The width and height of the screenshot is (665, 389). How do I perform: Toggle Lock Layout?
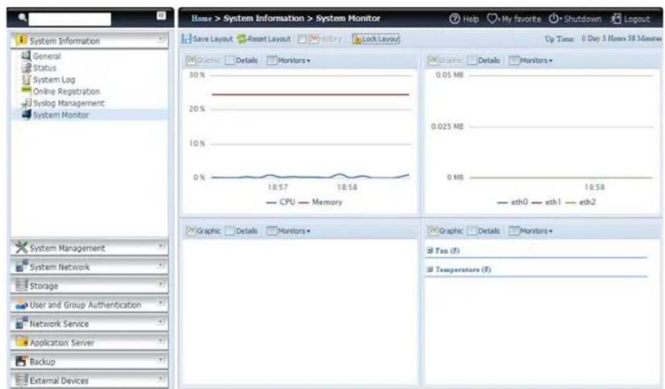point(376,39)
